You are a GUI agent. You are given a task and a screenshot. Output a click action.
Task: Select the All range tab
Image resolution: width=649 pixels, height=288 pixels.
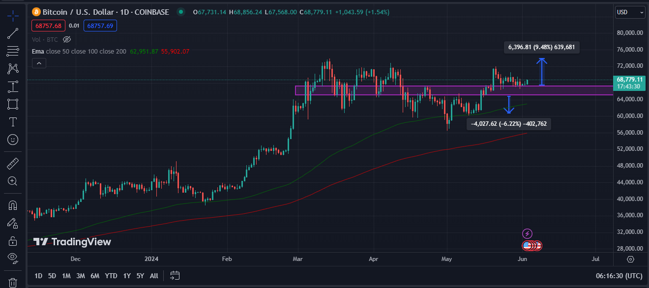click(x=153, y=276)
